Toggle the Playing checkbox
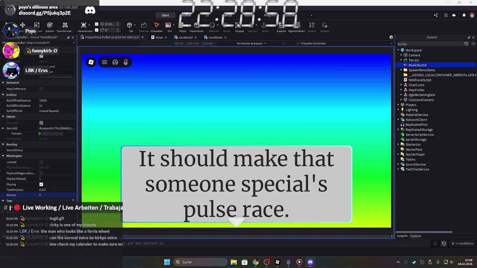 (41, 184)
